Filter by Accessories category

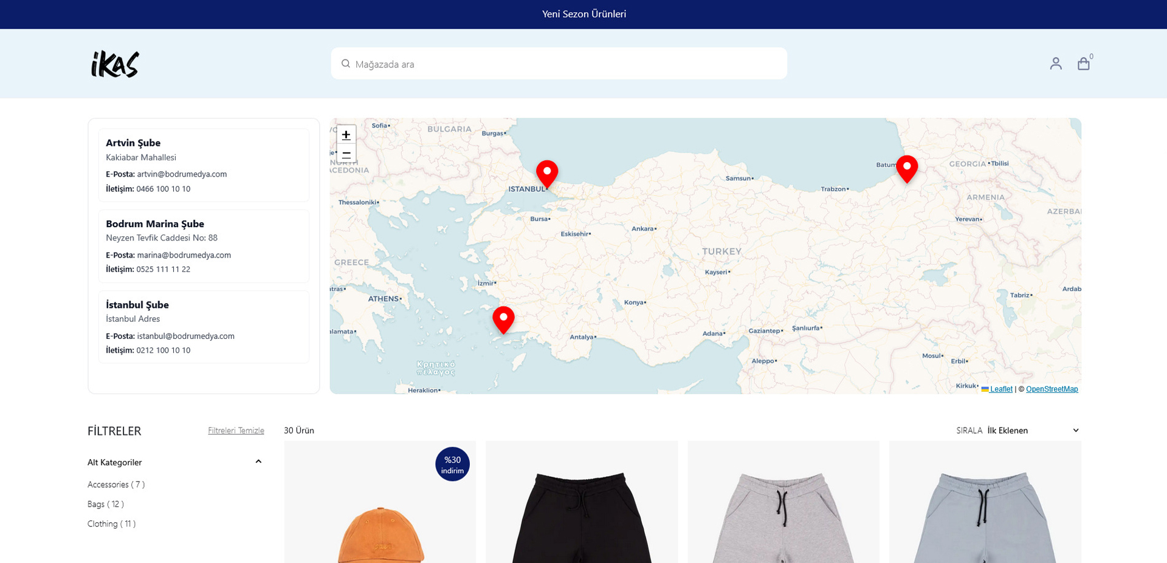tap(116, 485)
